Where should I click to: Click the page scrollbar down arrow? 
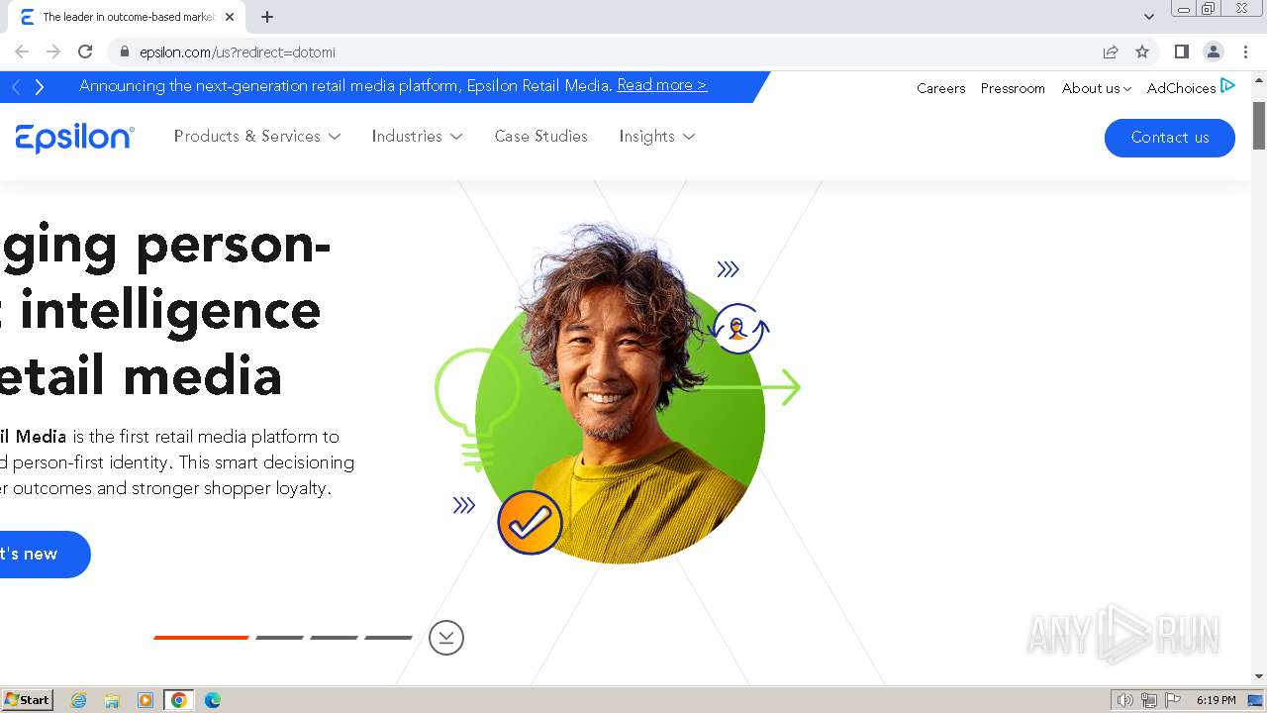click(x=1259, y=676)
